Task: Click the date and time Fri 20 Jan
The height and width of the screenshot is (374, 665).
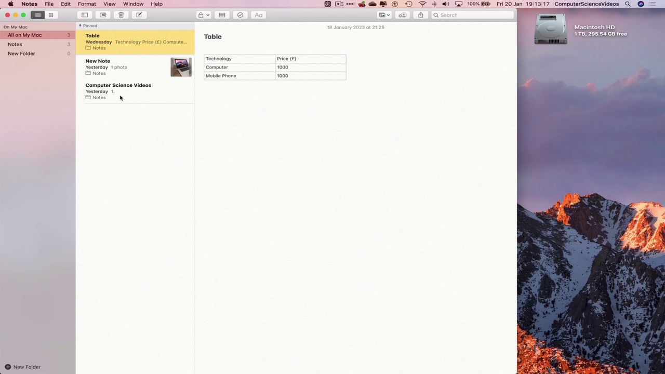Action: point(523,4)
